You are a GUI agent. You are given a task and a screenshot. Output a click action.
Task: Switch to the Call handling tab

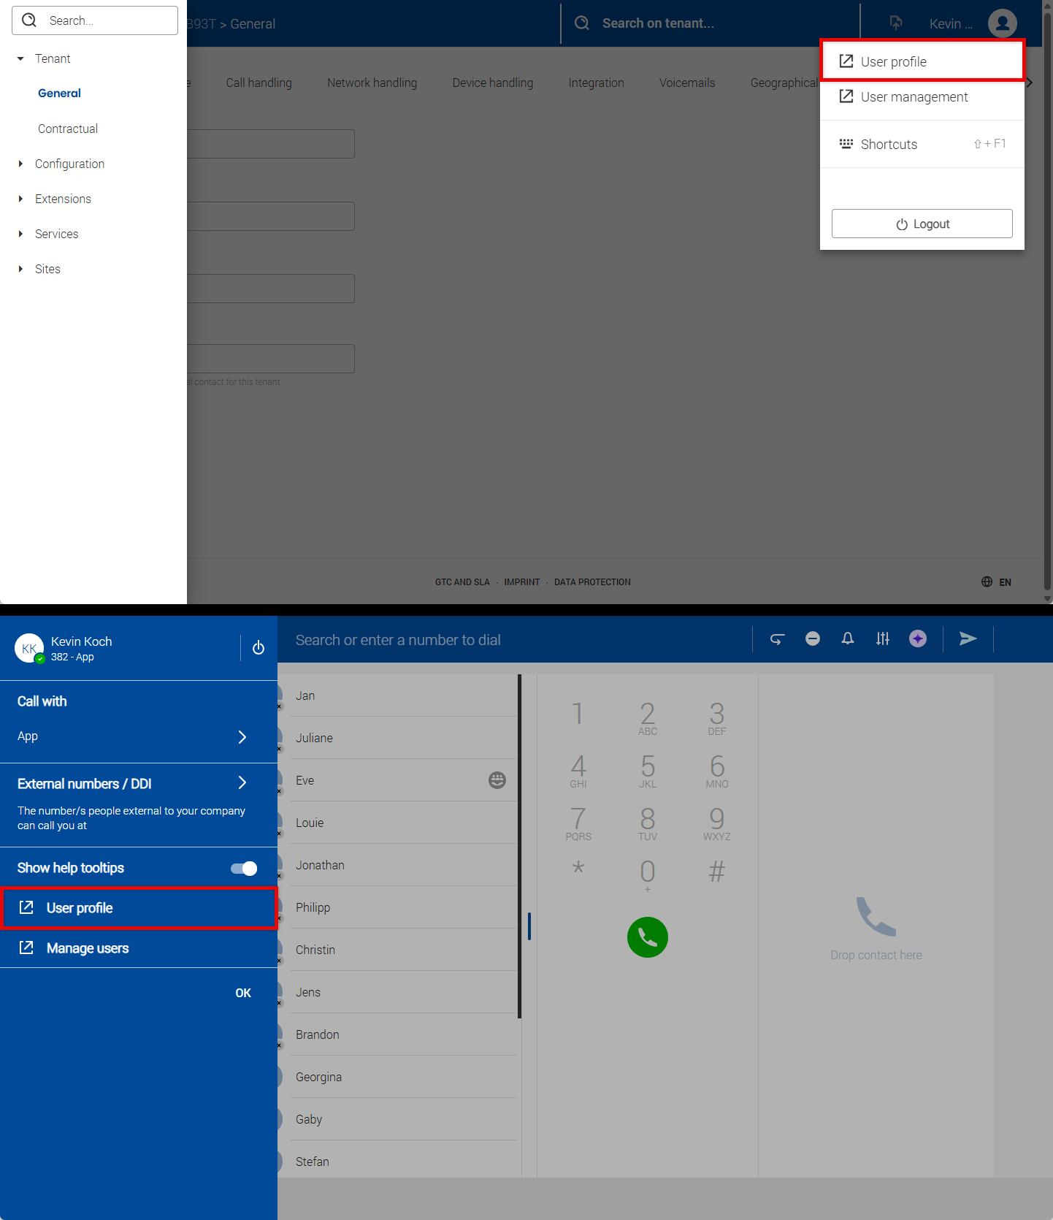(x=259, y=83)
